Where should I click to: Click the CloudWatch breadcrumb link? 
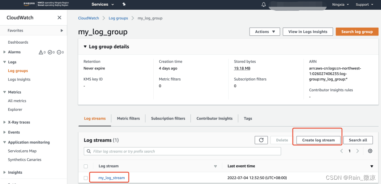88,18
